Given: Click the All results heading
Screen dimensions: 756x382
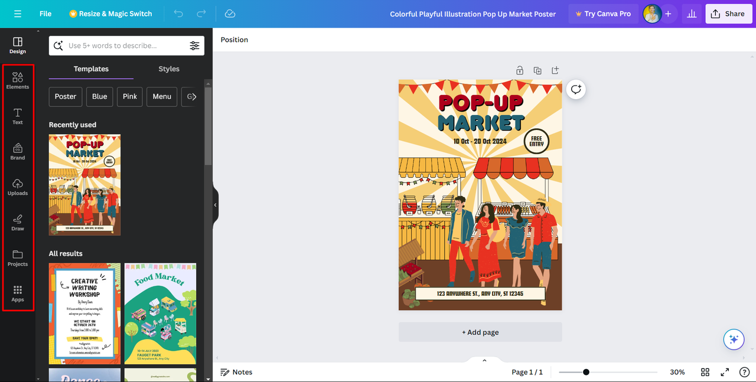Looking at the screenshot, I should coord(66,253).
